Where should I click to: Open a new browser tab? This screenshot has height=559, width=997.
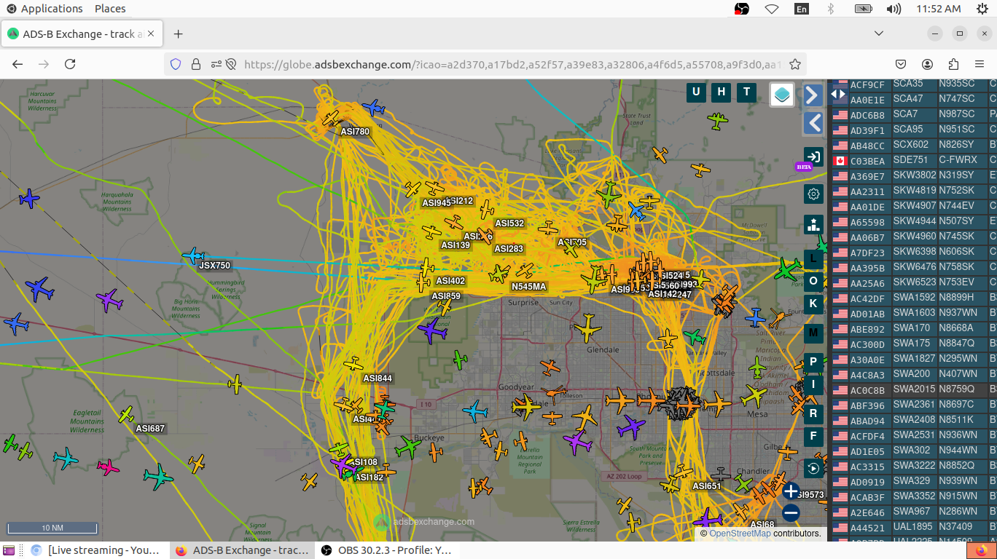pos(178,33)
